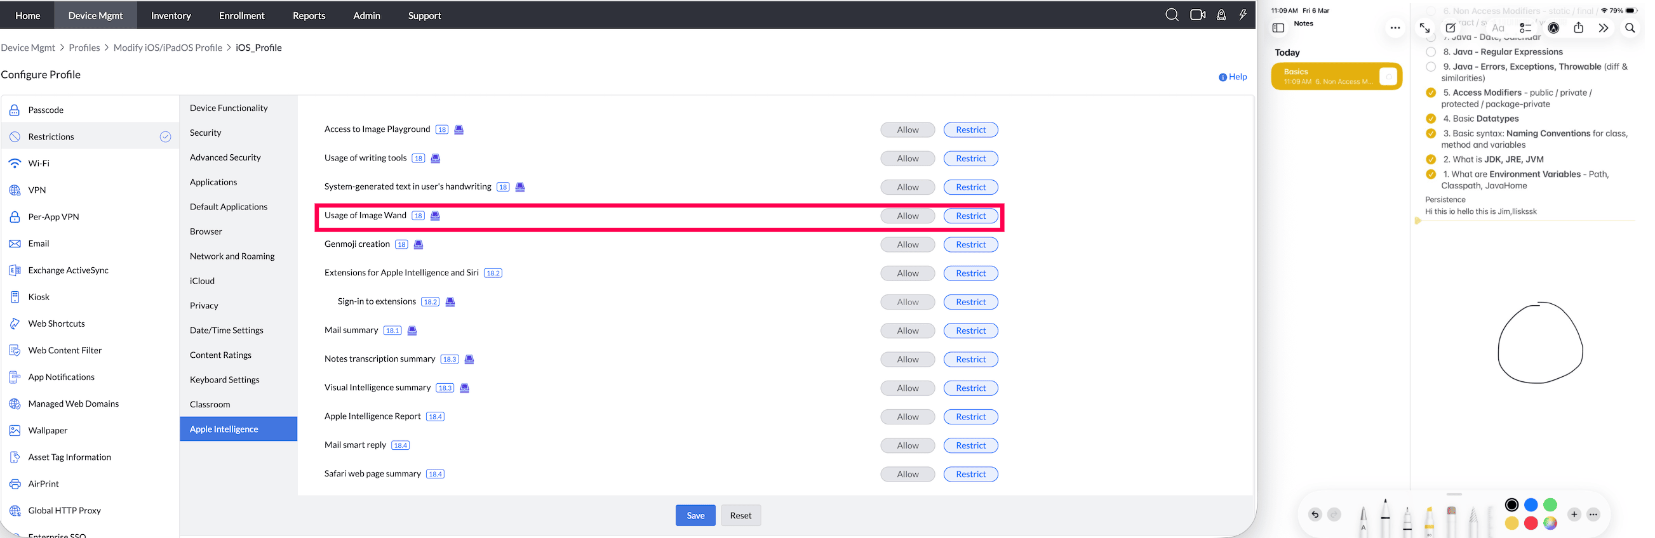Open the search icon in MDM header
The width and height of the screenshot is (1655, 538).
(1171, 15)
